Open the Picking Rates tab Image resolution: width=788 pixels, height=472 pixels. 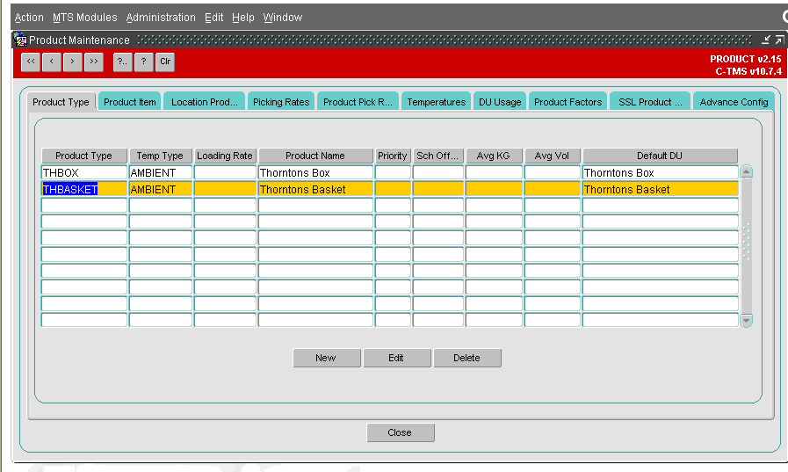281,102
